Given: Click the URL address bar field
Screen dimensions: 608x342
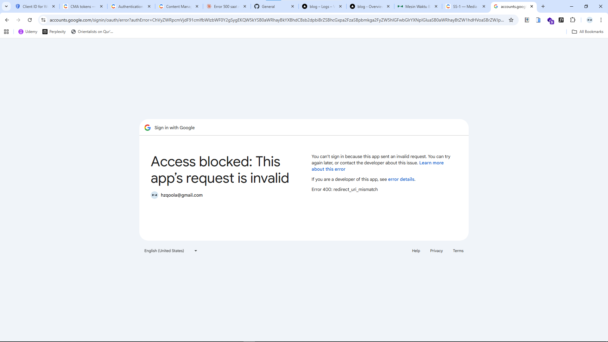Looking at the screenshot, I should click(275, 20).
